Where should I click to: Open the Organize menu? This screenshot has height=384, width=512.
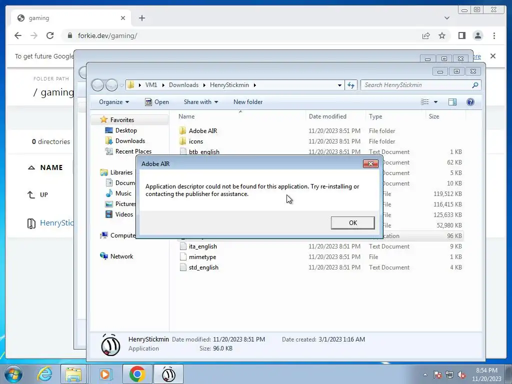114,102
